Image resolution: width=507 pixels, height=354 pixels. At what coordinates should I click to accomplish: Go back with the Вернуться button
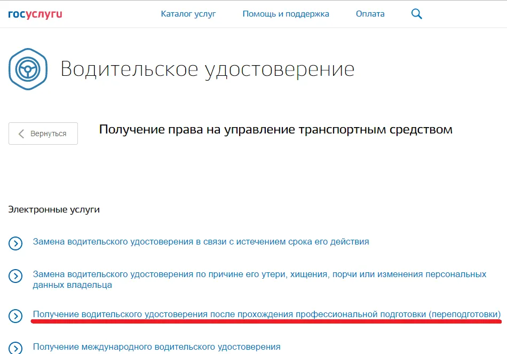(43, 133)
